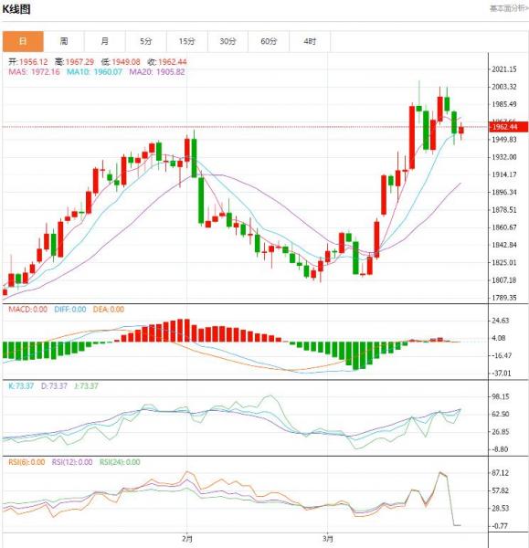Switch to the 月 monthly tab
This screenshot has width=529, height=548.
click(x=104, y=41)
